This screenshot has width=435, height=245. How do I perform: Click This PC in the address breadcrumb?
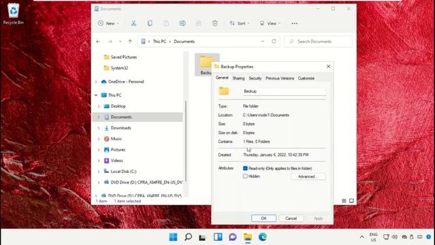click(160, 42)
